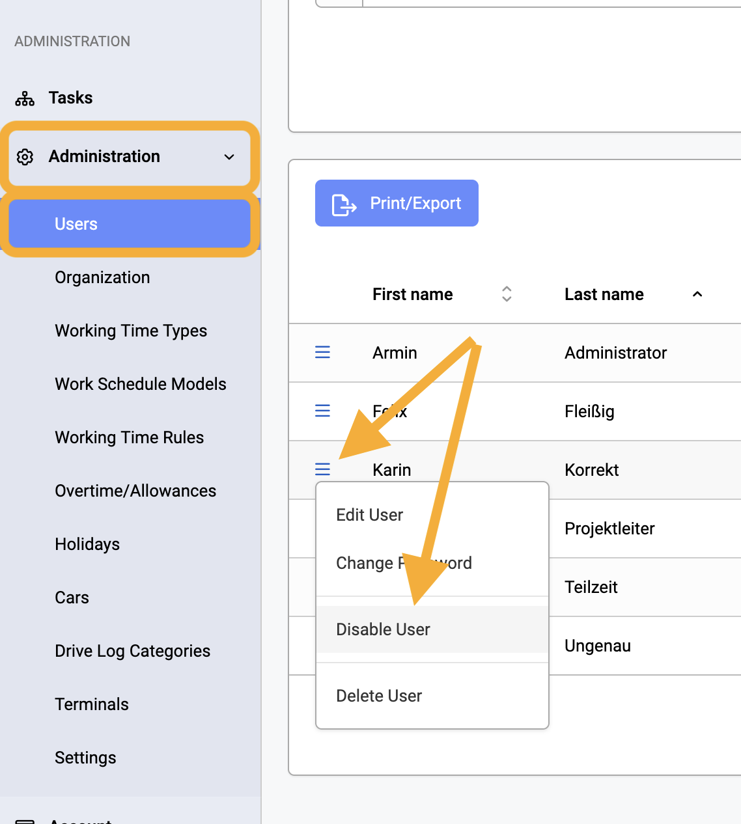
Task: Click the export icon in Print/Export
Action: (x=344, y=204)
